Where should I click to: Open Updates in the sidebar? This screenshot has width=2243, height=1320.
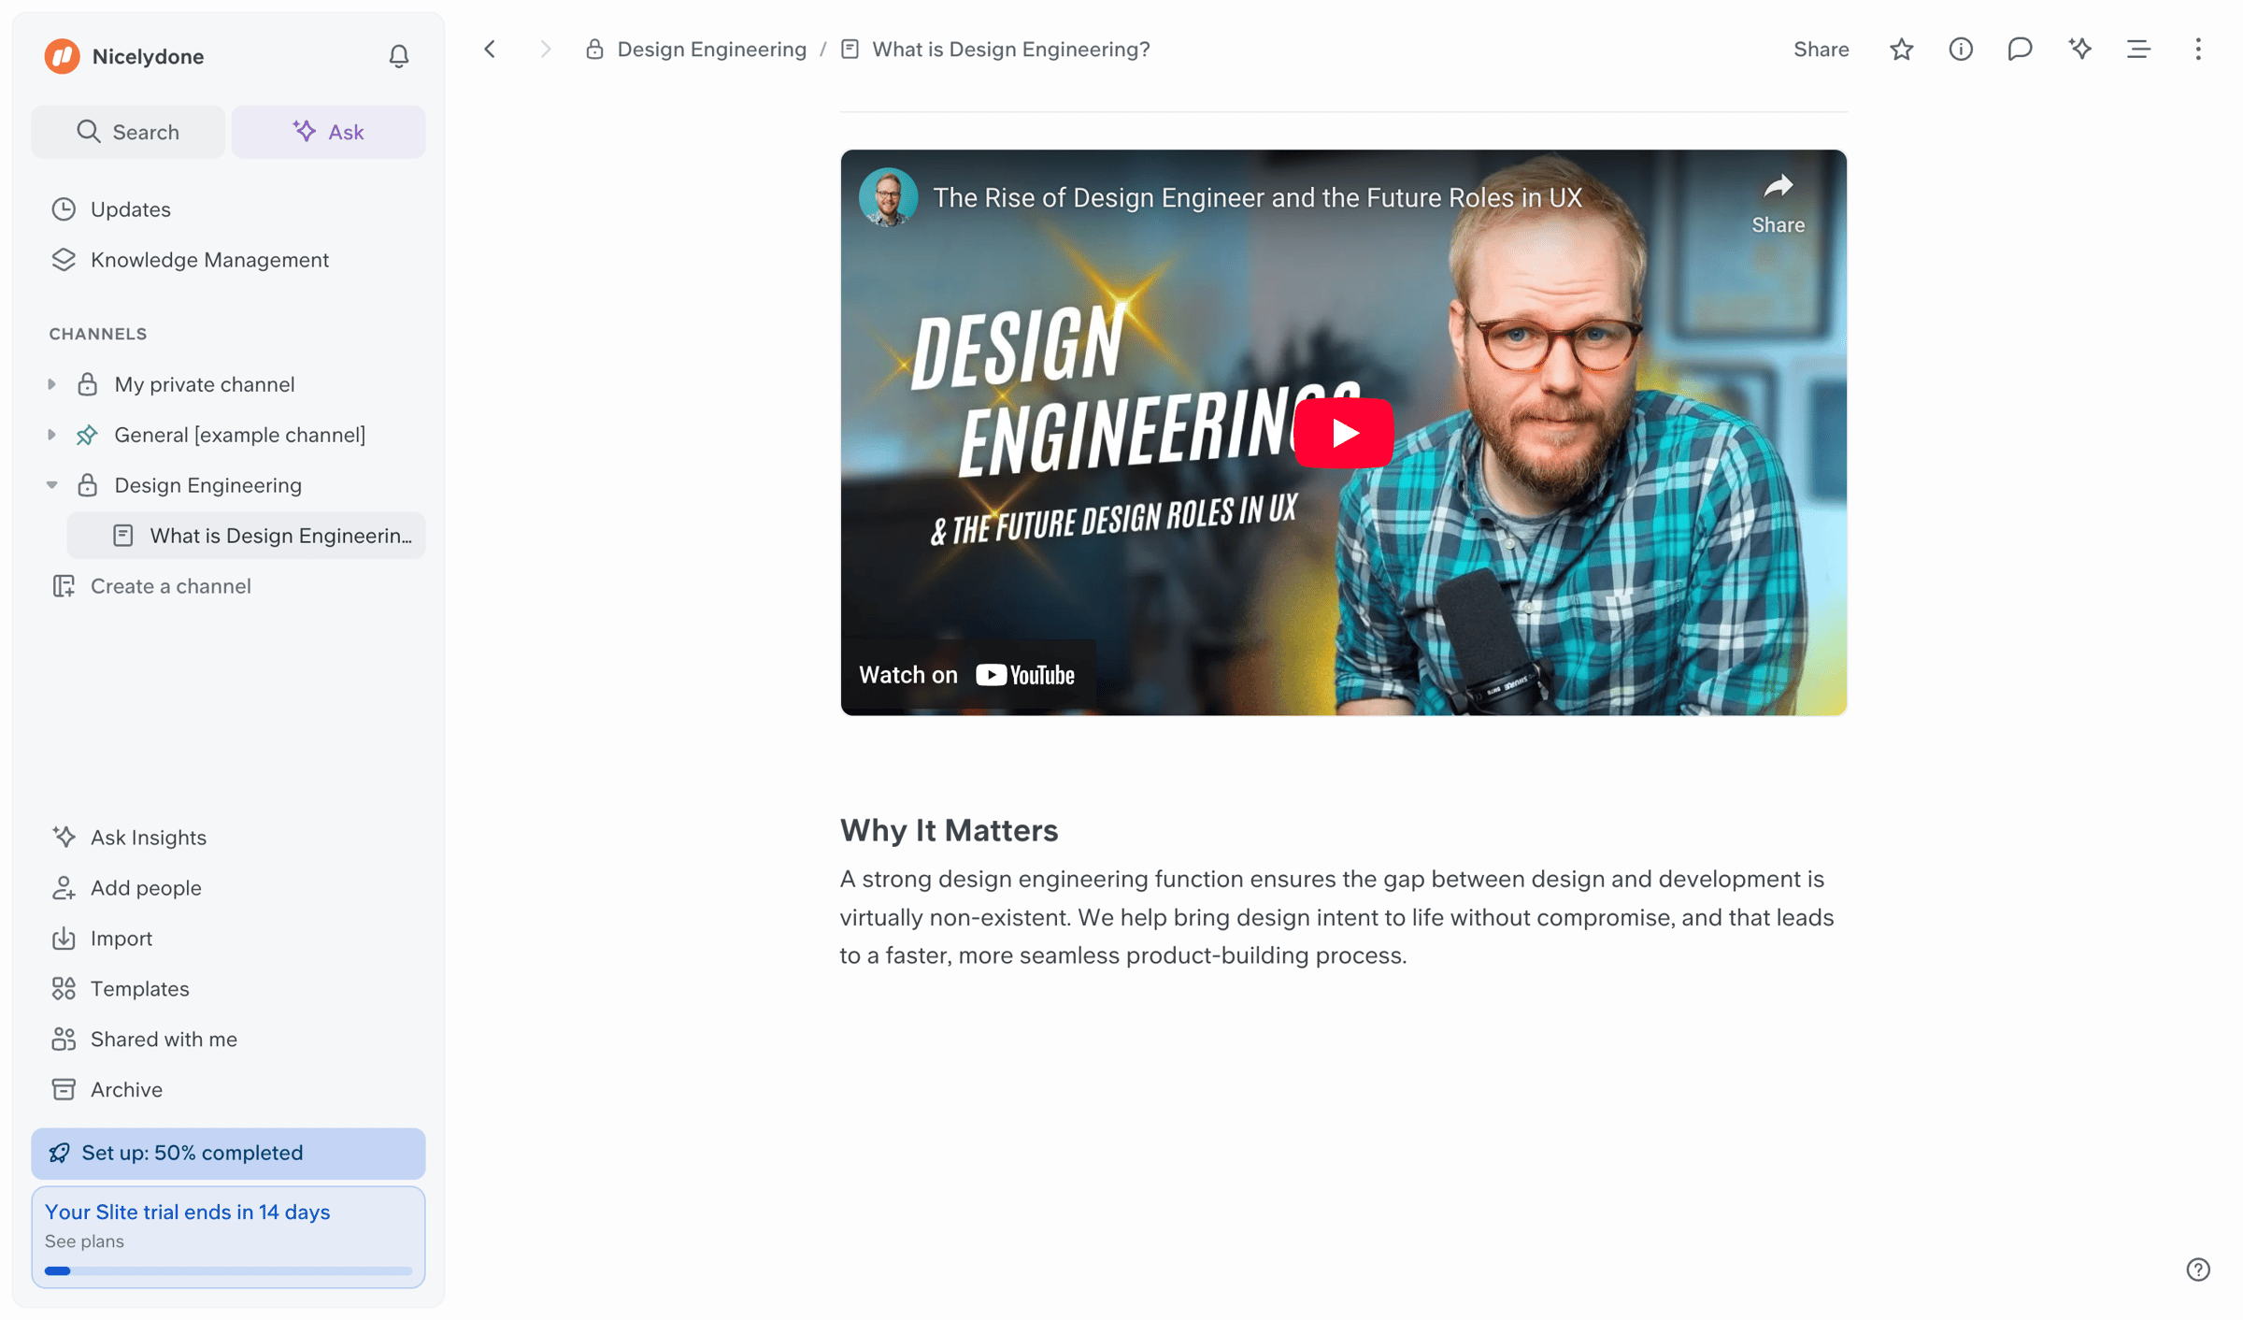click(x=228, y=209)
